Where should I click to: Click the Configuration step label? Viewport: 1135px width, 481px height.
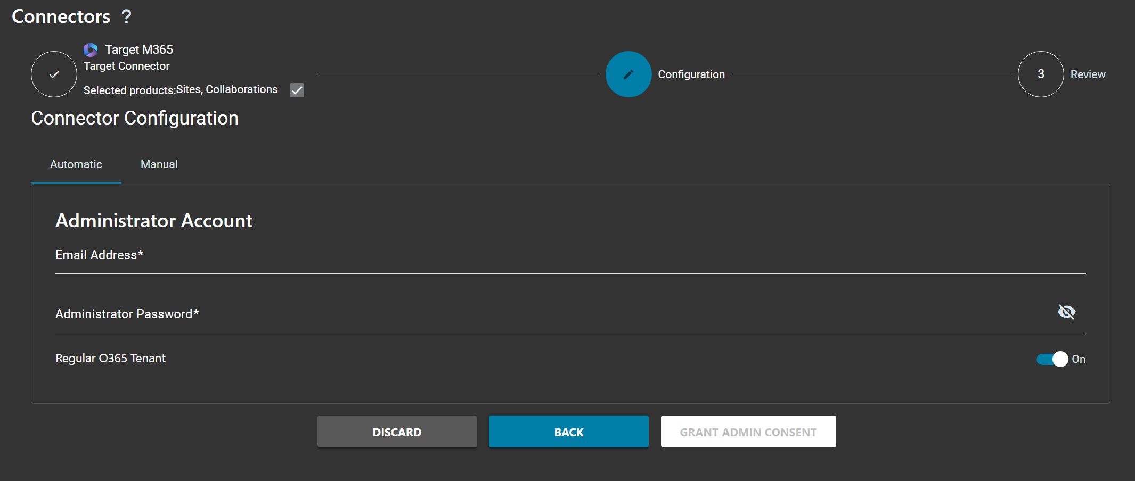(691, 74)
